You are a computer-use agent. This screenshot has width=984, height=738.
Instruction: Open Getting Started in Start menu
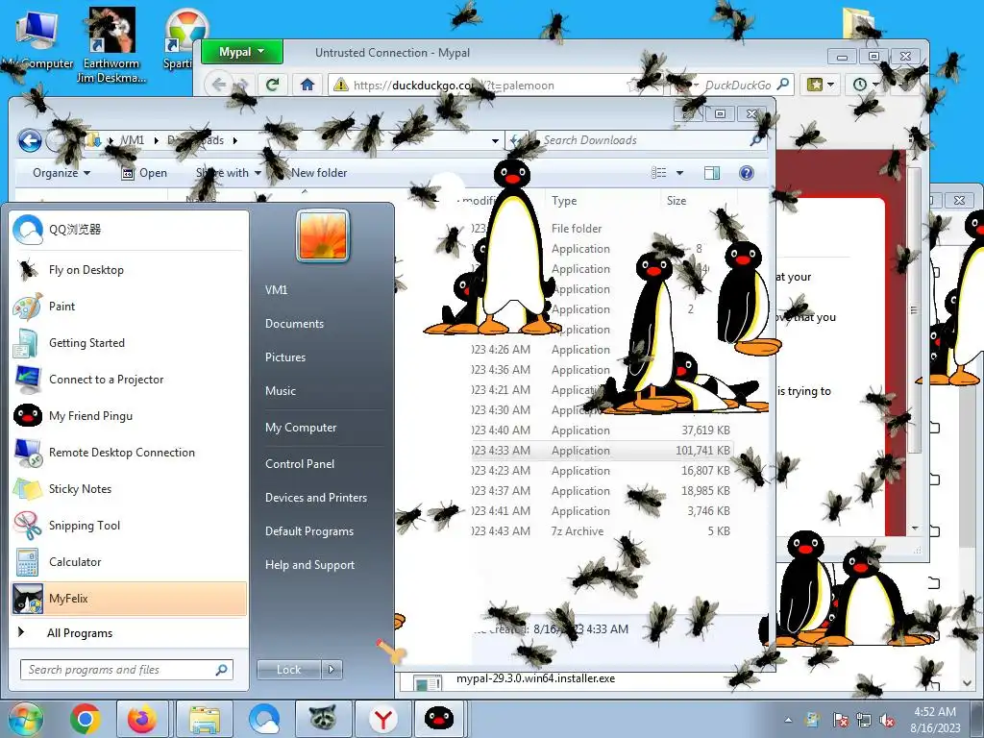pyautogui.click(x=129, y=343)
